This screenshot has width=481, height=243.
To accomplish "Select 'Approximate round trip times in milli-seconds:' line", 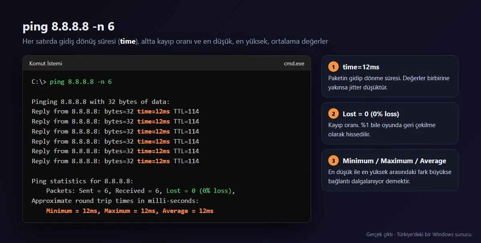I will click(x=115, y=201).
